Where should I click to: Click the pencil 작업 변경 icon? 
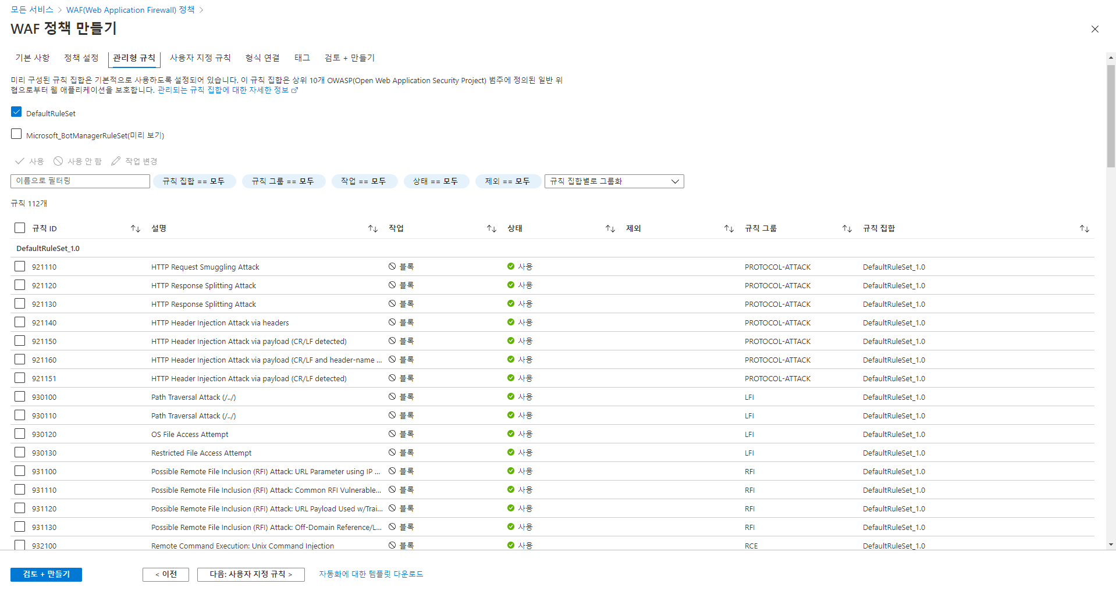point(116,161)
